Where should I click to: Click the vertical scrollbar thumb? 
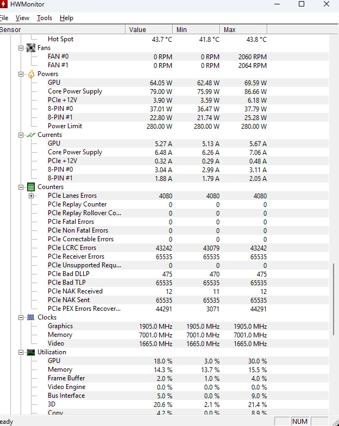(334, 299)
